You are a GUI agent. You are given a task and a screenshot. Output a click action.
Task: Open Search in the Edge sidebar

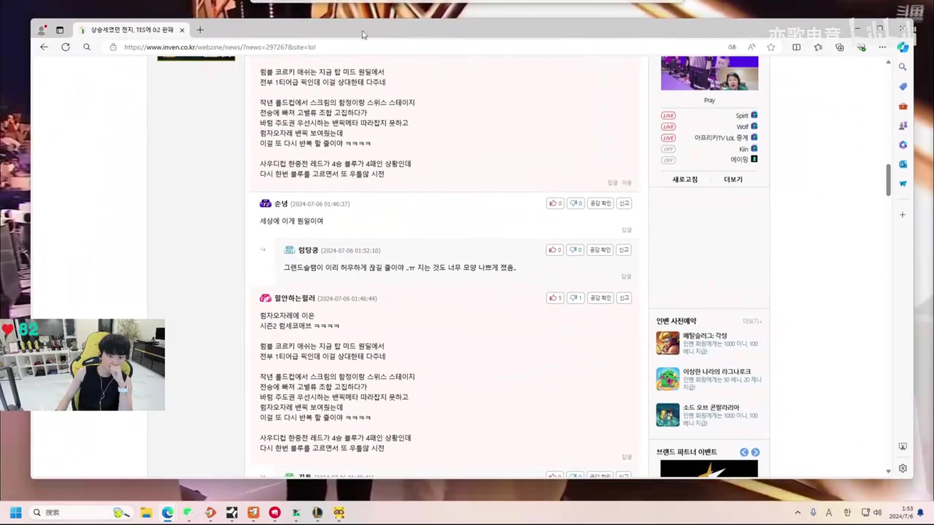[902, 67]
